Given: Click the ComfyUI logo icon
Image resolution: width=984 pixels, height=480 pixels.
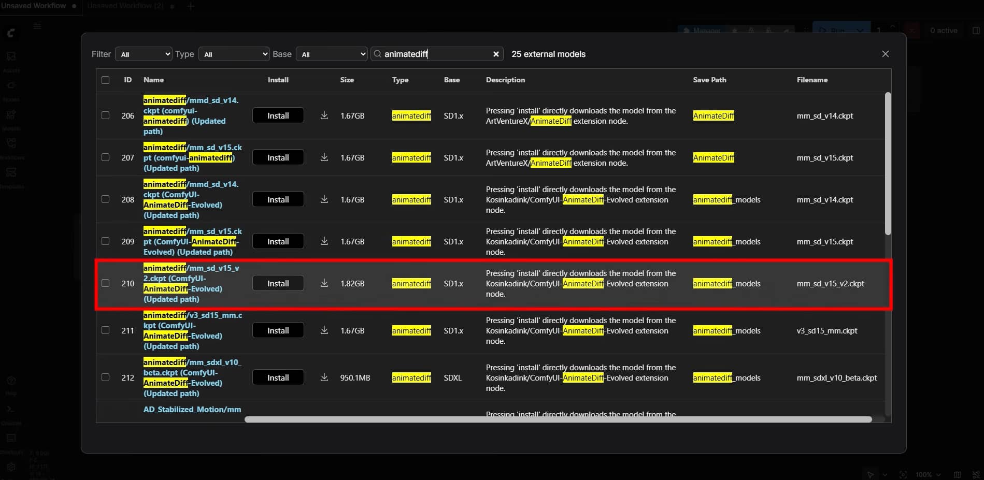Looking at the screenshot, I should pos(11,33).
